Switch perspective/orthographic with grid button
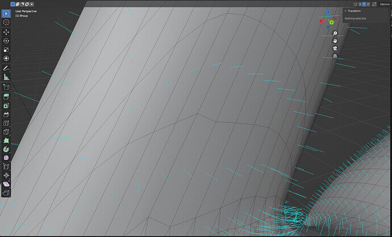The width and height of the screenshot is (392, 237). point(335,56)
